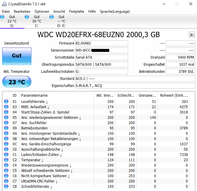Click the Seriennummer field
This screenshot has width=197, height=191.
click(x=102, y=50)
